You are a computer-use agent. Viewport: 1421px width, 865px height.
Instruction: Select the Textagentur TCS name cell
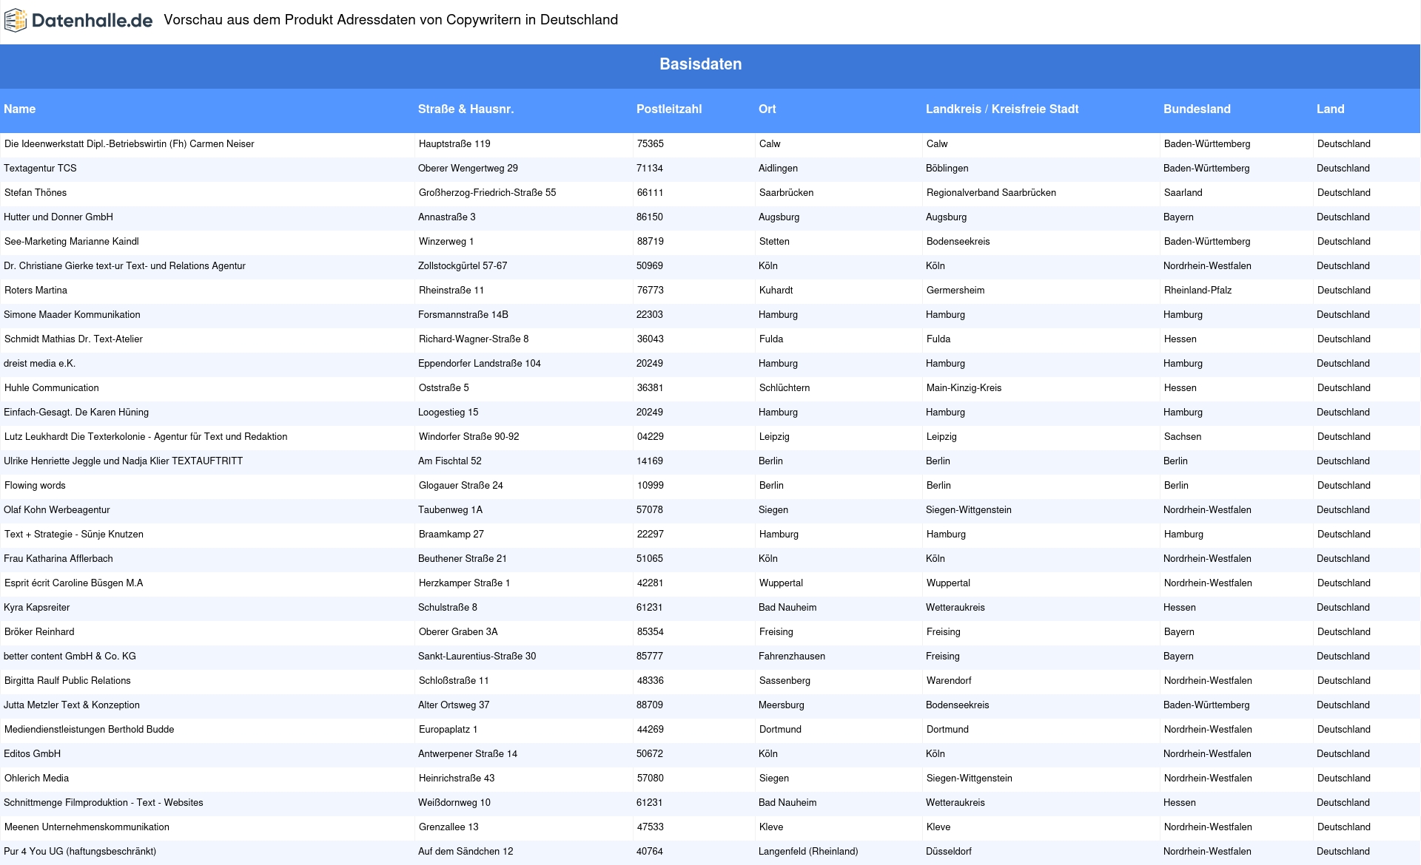click(x=40, y=169)
